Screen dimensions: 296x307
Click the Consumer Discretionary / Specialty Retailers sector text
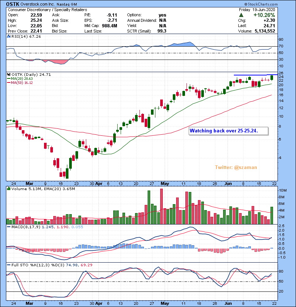click(47, 10)
